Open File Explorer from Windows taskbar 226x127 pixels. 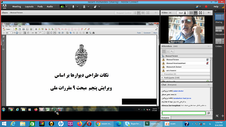point(23,124)
